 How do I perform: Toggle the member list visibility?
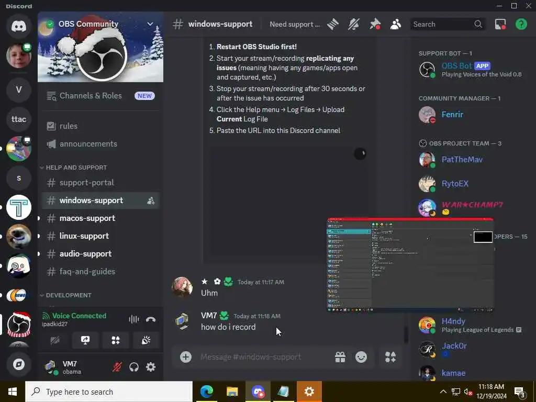click(396, 24)
